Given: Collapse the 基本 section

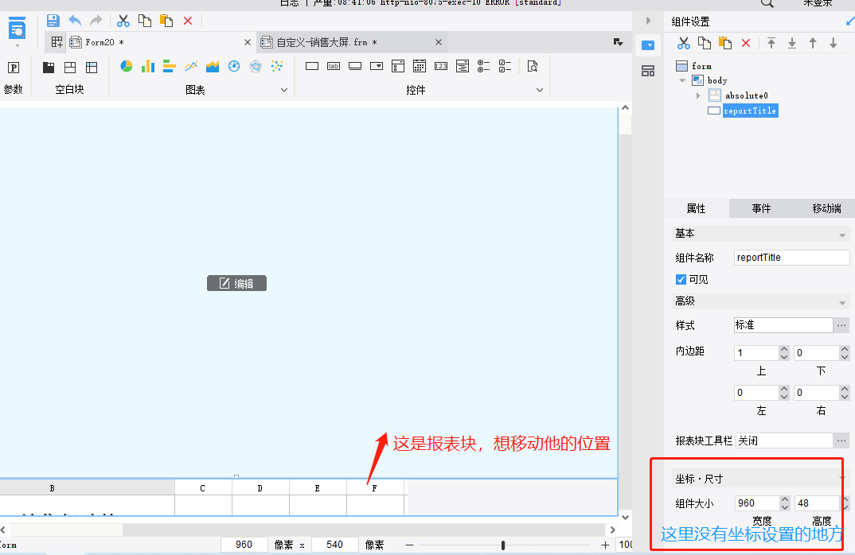Looking at the screenshot, I should pos(842,235).
